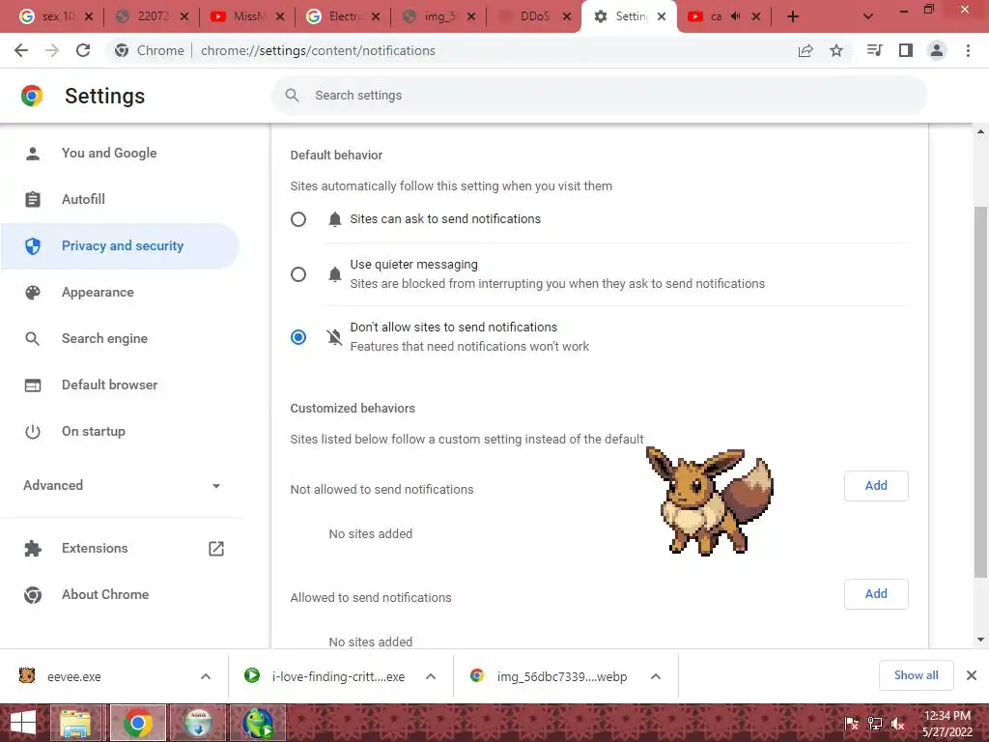Expand the Advanced section in sidebar
Screen dimensions: 989x742
click(122, 486)
